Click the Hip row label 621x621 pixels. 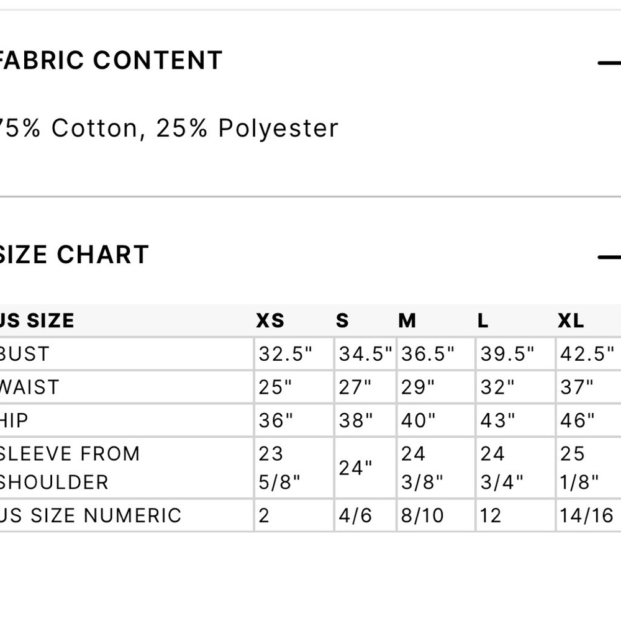point(14,420)
